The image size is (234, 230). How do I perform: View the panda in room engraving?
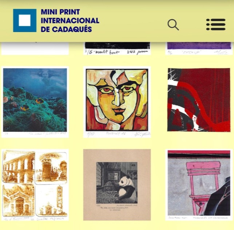(x=117, y=185)
